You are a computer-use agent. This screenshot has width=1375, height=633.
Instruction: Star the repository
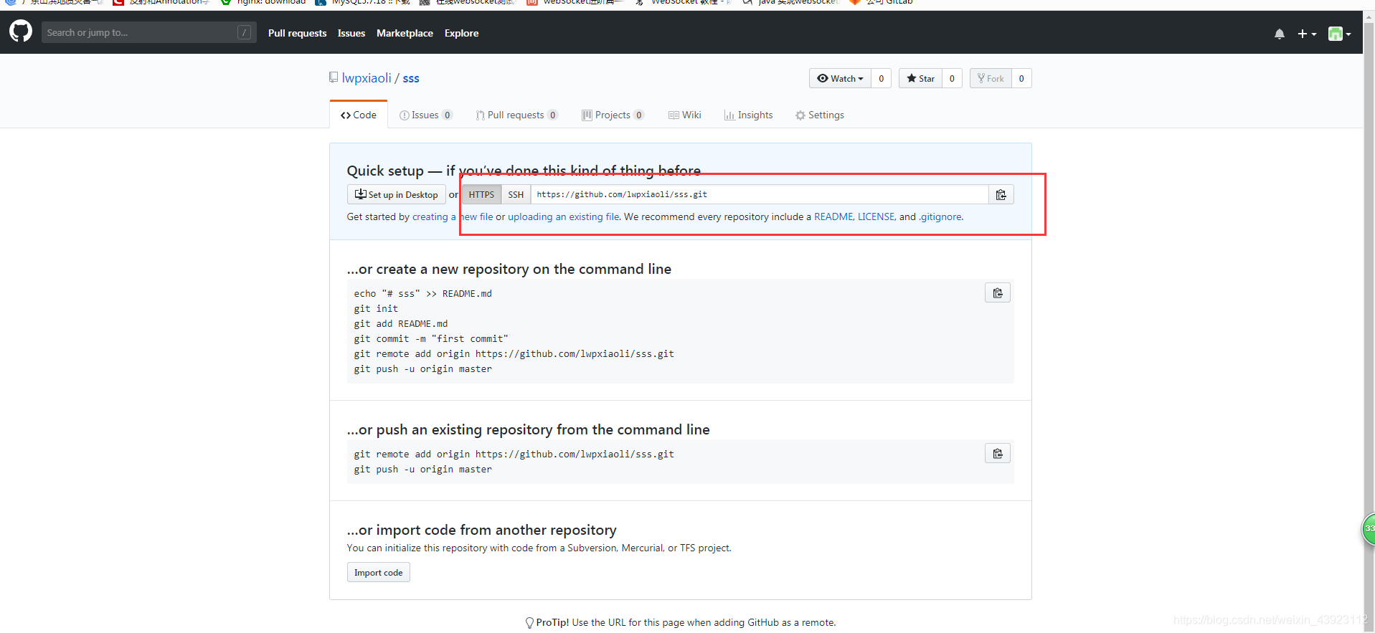[x=920, y=78]
